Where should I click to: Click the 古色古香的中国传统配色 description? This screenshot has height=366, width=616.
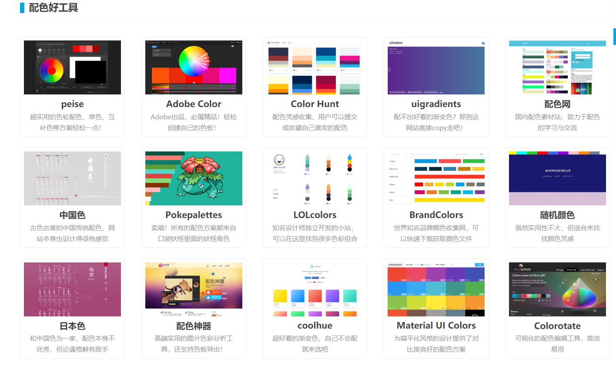pyautogui.click(x=72, y=233)
